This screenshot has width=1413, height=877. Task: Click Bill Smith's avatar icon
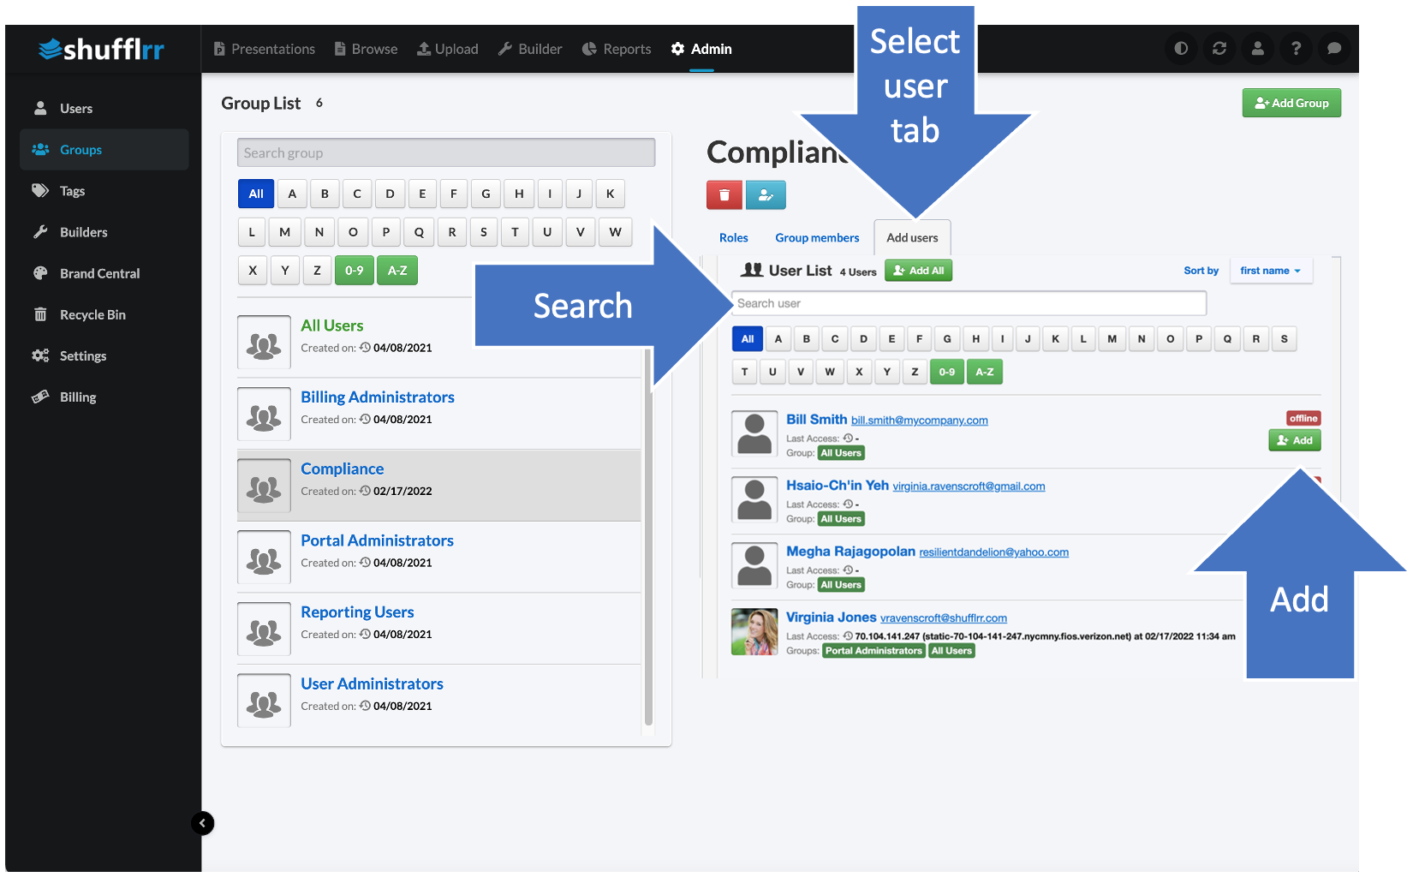coord(754,433)
